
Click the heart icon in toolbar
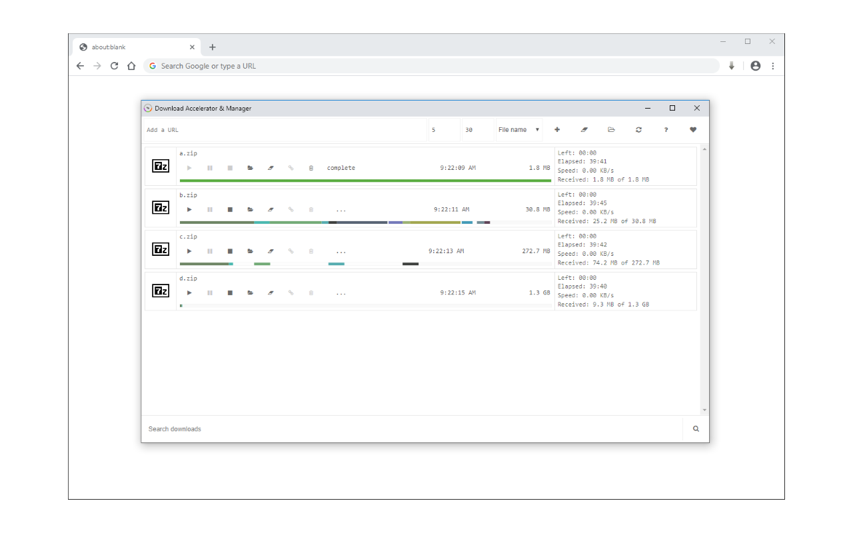693,130
